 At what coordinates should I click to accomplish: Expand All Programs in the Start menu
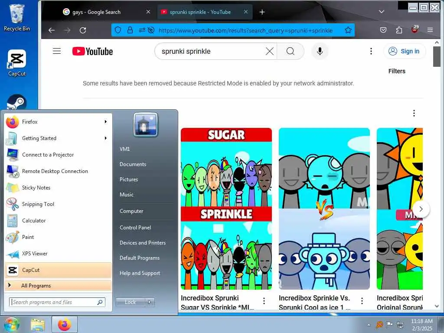coord(58,286)
